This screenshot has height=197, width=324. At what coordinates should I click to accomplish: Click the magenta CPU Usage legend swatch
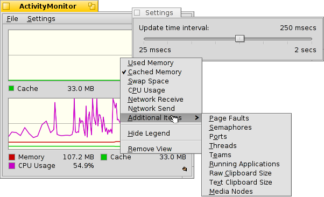point(12,166)
